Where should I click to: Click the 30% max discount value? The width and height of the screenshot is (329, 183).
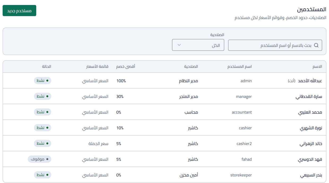(120, 97)
